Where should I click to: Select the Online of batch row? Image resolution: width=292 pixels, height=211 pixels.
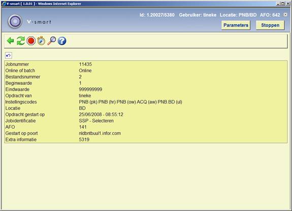coord(146,71)
